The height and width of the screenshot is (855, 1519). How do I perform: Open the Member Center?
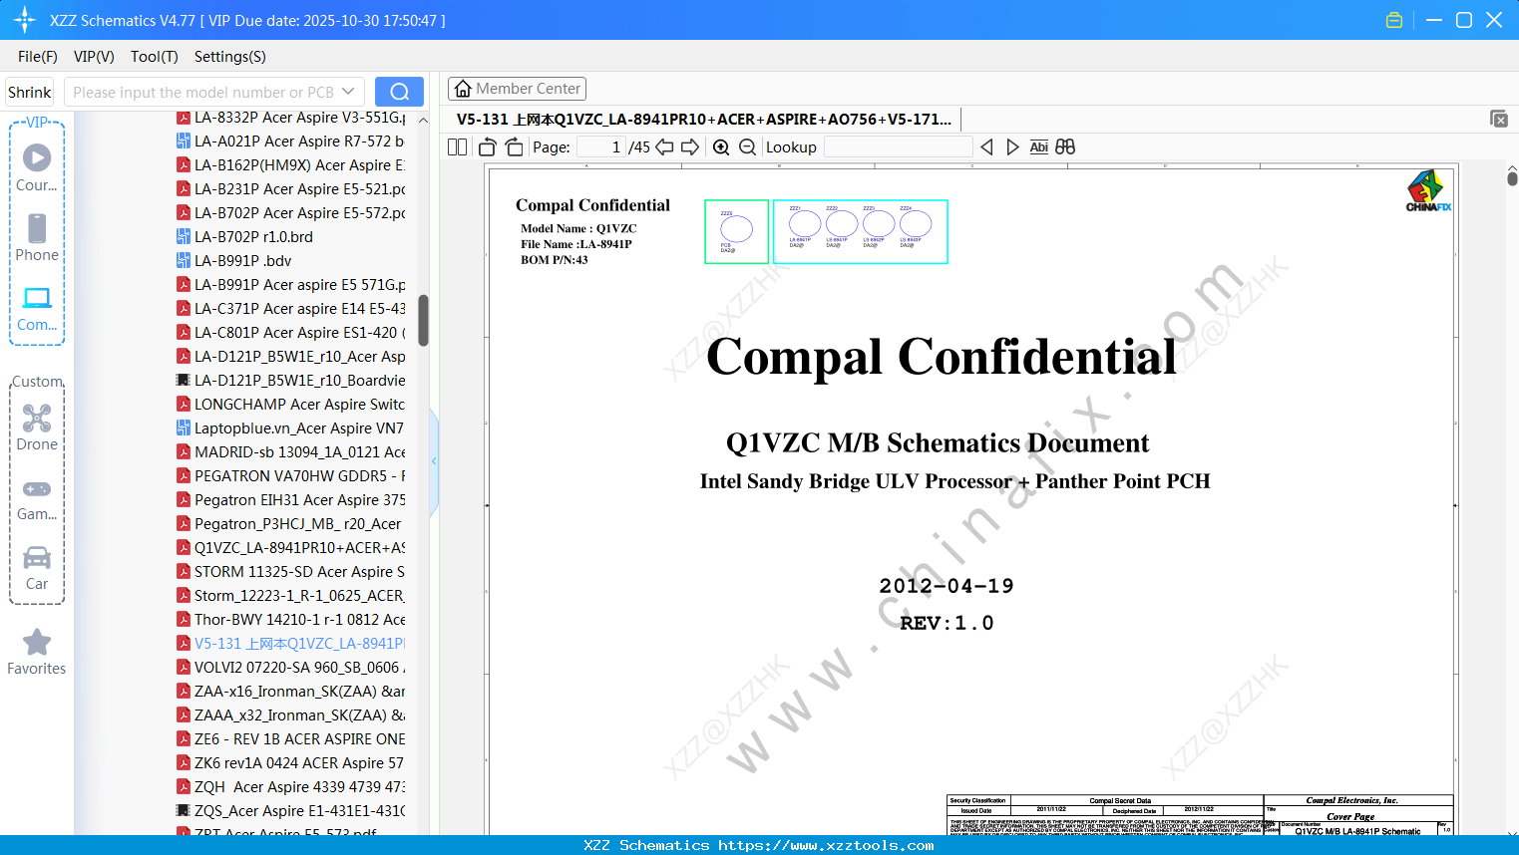tap(517, 89)
